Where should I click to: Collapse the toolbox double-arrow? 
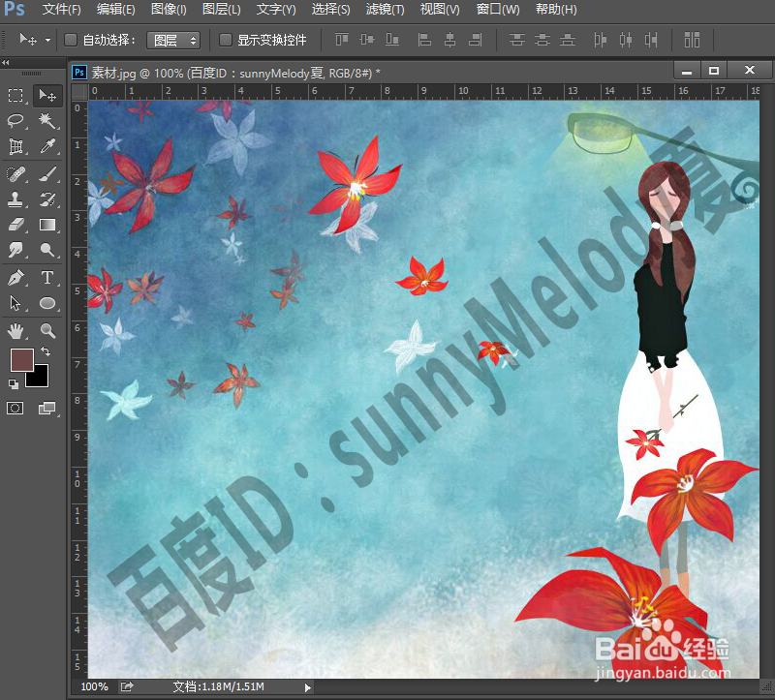(6, 62)
